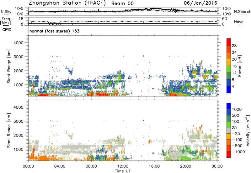Pick the red bottom segment of the velocity color bar
The height and width of the screenshot is (173, 251).
coord(229,155)
